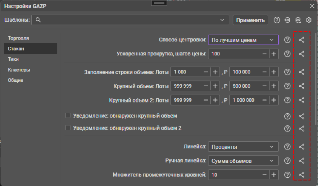Open help for Уведомление крупный объем 2
Image resolution: width=318 pixels, height=186 pixels.
click(x=287, y=128)
